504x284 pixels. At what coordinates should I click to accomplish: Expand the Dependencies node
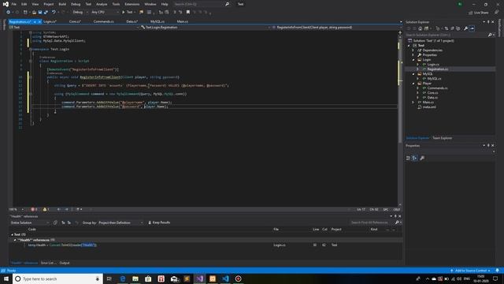tap(413, 50)
